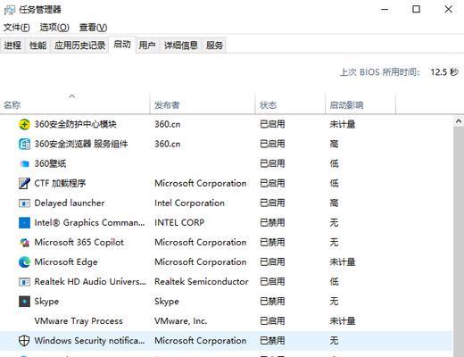Screen dimensions: 464x357
Task: Click the Task Manager title bar icon
Action: click(x=10, y=10)
